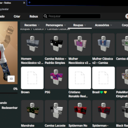Select Homem Neoclássico v2 shirt thumbnail
Viewport: 128px width, 128px height.
[x=32, y=44]
